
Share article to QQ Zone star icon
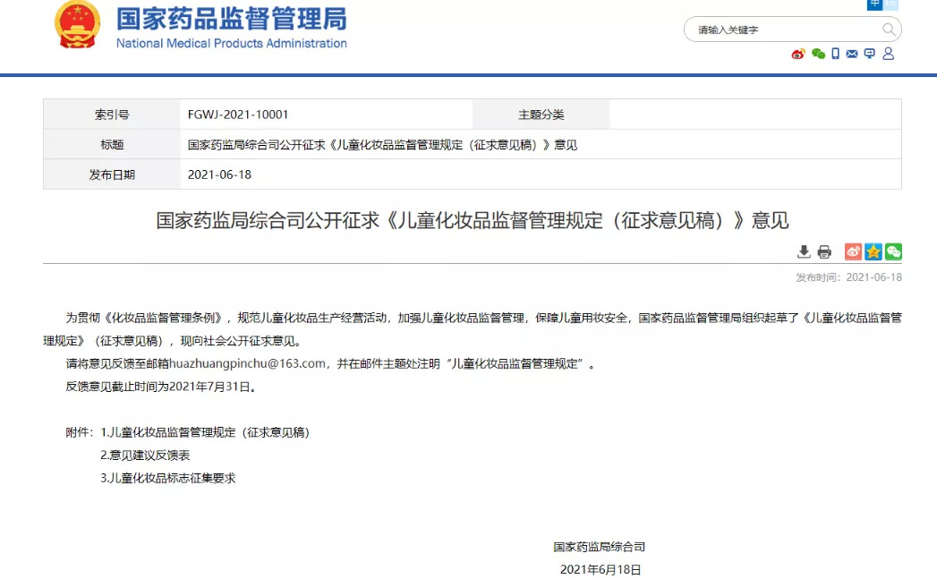click(873, 251)
